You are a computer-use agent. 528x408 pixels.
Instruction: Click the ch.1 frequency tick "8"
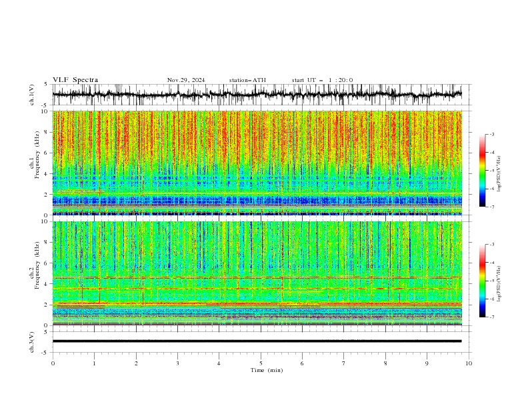(47, 132)
